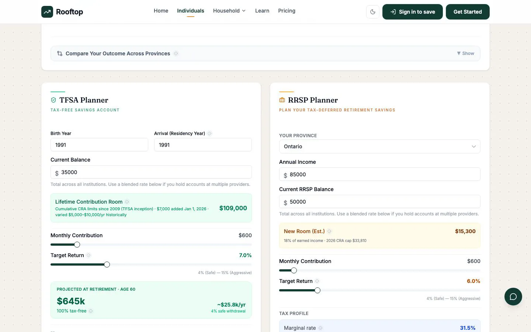Click the RRSP Target Return slider handle

[317, 290]
